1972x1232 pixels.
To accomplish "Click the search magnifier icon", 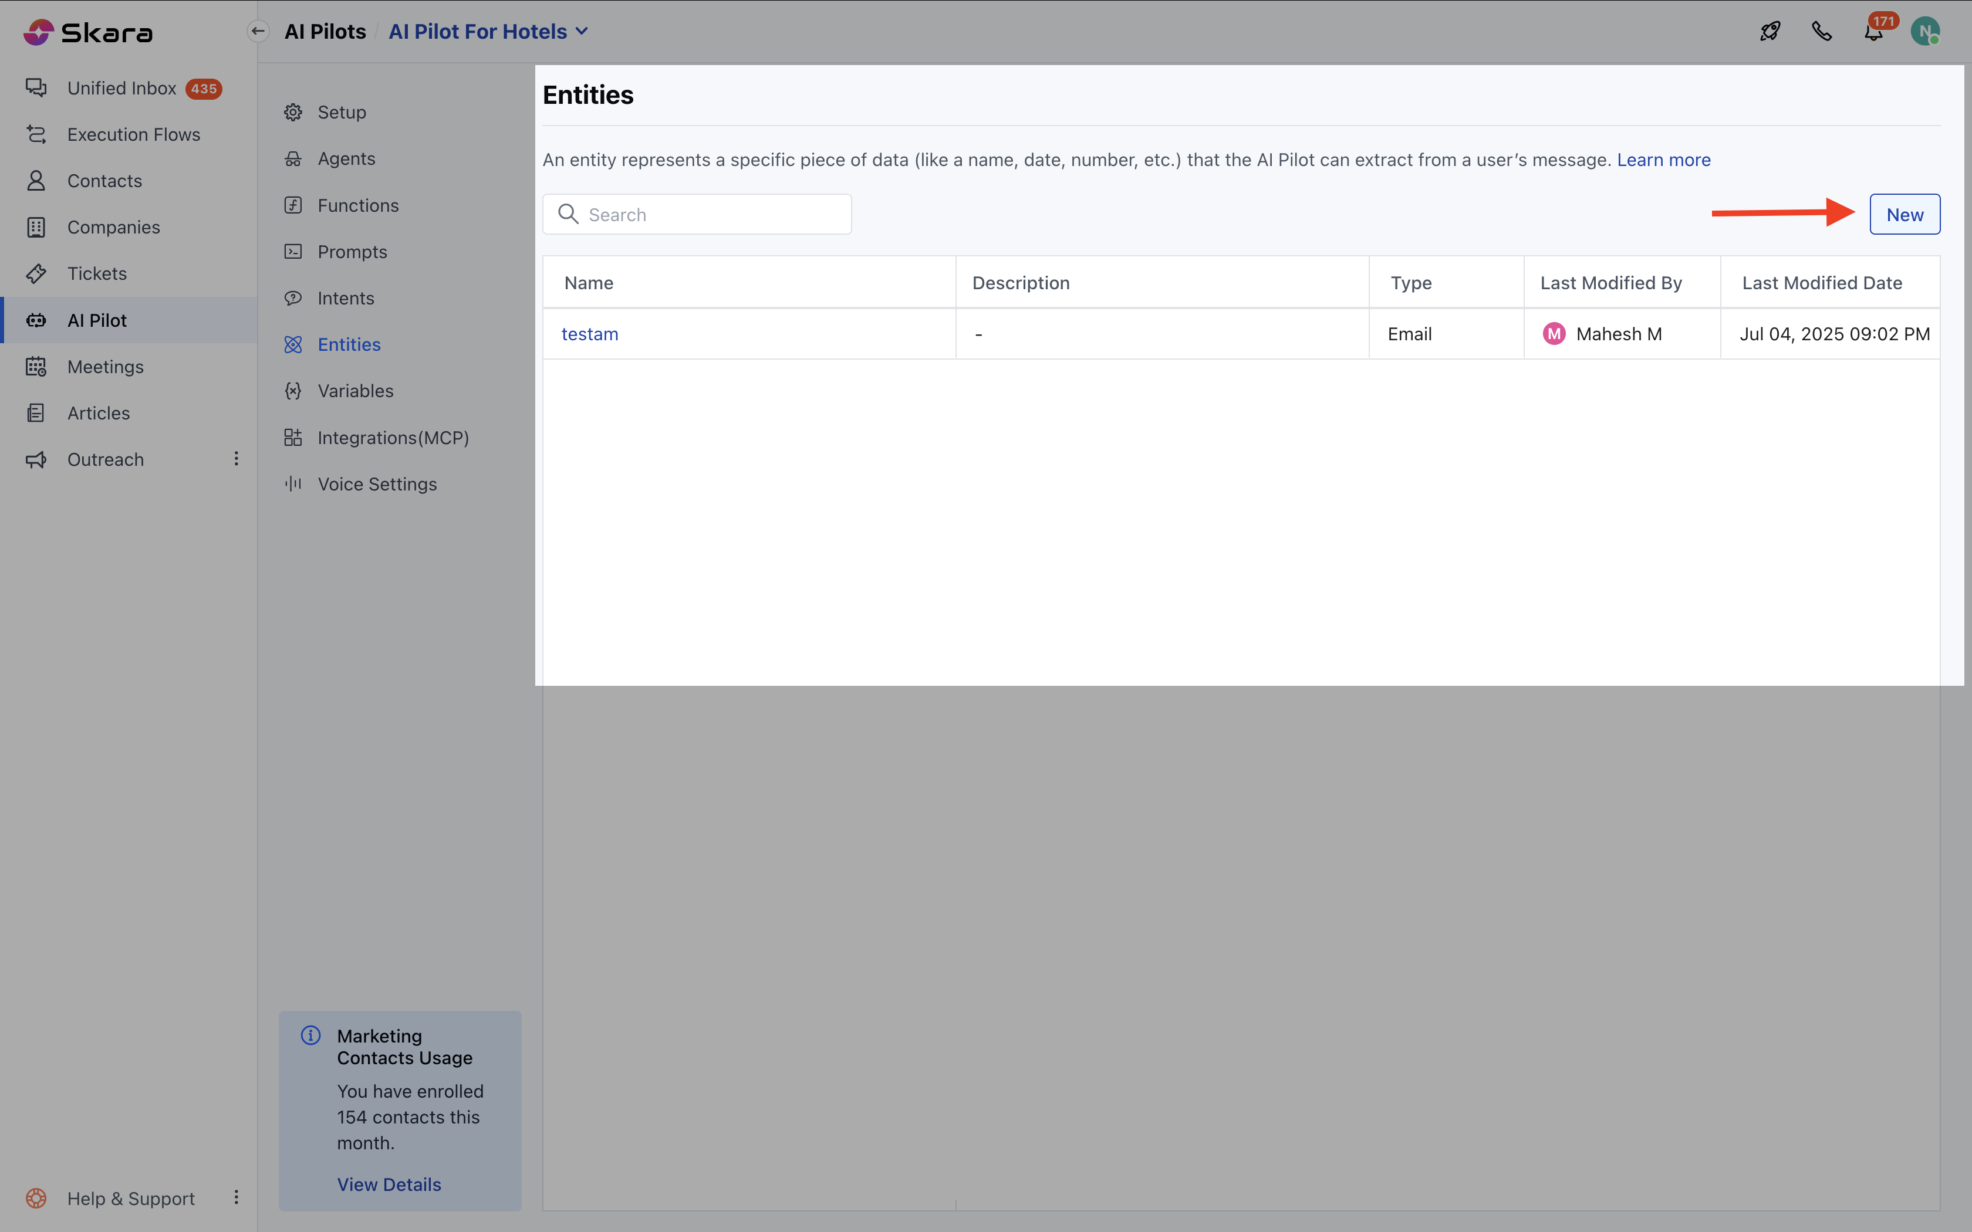I will tap(568, 214).
